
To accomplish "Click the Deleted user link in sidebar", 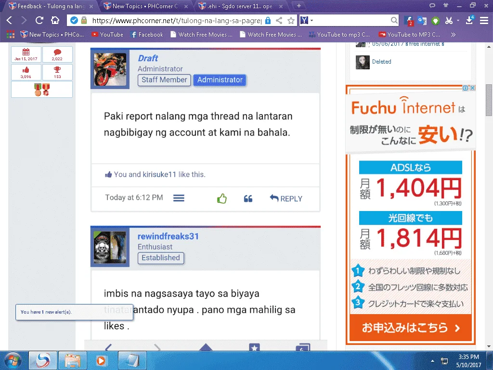I will [x=382, y=62].
